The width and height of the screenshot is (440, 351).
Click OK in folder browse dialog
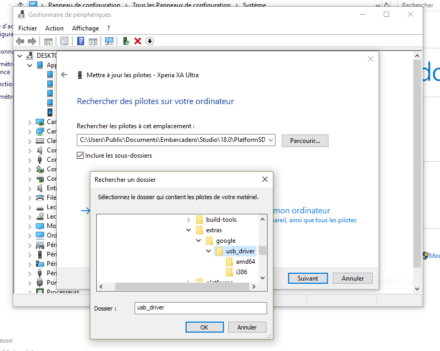(204, 327)
